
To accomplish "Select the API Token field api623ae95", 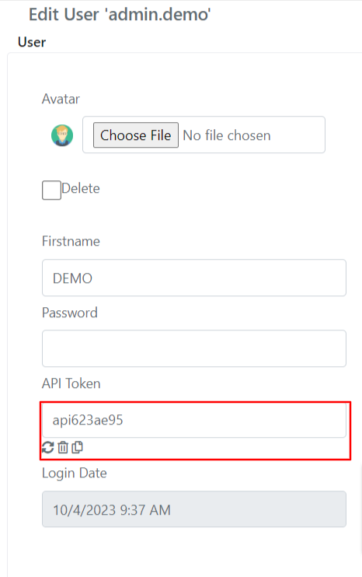I will click(194, 420).
